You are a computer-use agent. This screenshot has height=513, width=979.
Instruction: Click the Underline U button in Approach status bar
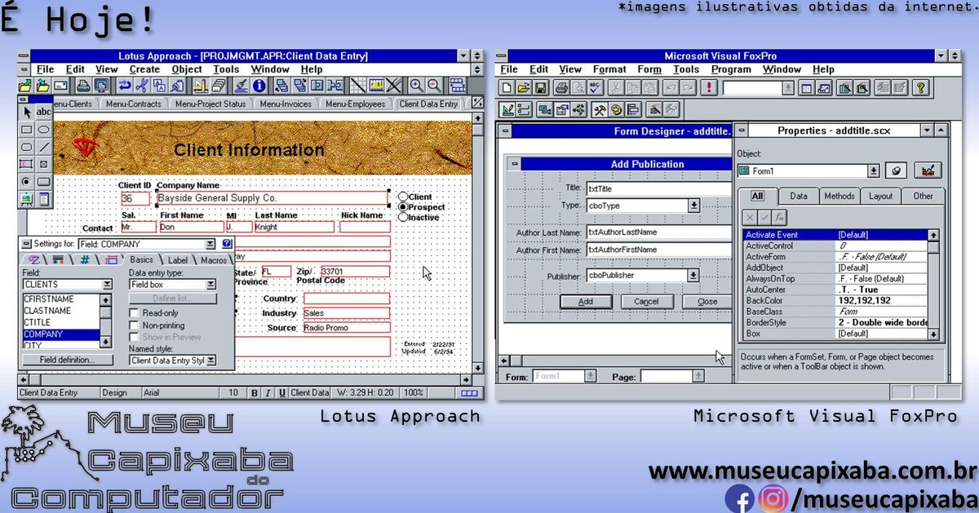(282, 393)
